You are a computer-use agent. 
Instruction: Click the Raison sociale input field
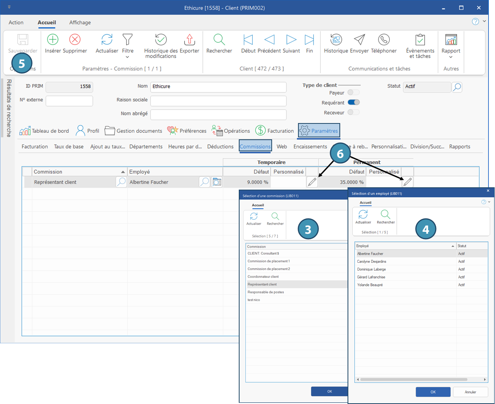(x=218, y=101)
